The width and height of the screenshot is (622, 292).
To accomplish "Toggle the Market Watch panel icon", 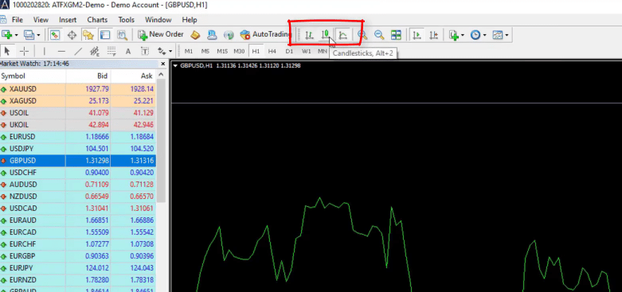I will (x=55, y=35).
